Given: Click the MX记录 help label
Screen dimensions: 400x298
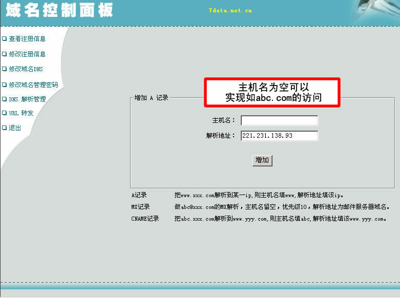Looking at the screenshot, I should [140, 207].
